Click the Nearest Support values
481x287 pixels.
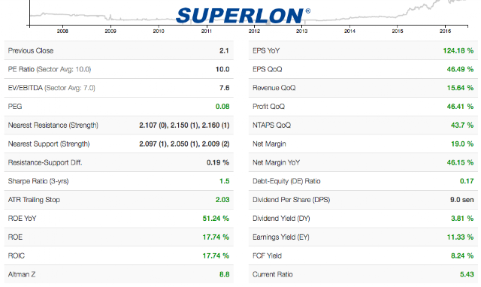click(184, 143)
